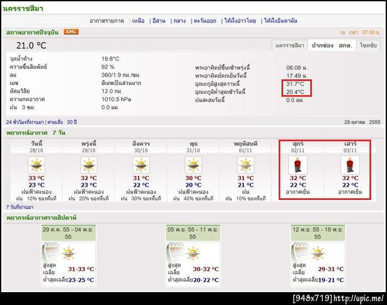This screenshot has height=305, width=387.
Task: Click the pressure value 1010.5 hPa
Action: (x=116, y=100)
